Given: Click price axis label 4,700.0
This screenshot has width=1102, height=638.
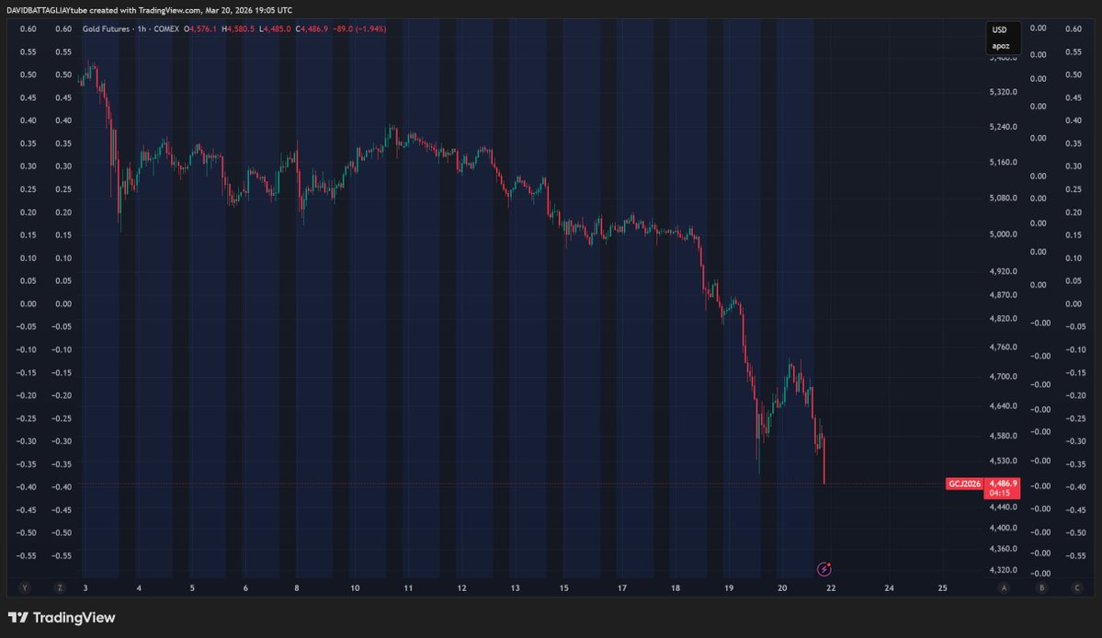Looking at the screenshot, I should (x=1003, y=377).
